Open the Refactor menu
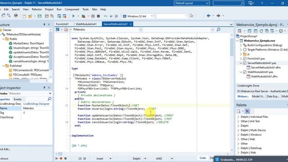Screen dimensions: 288x162 tap(37, 9)
